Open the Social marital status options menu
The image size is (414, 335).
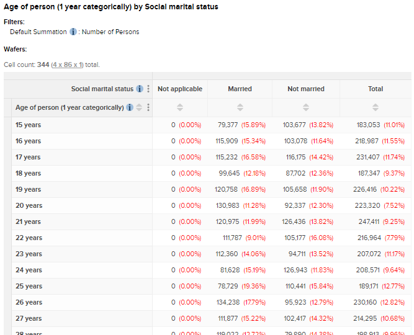148,89
